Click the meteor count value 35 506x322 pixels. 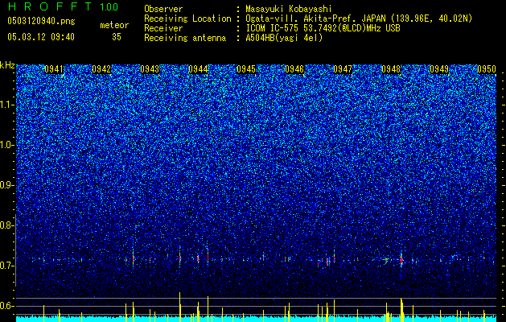pyautogui.click(x=117, y=37)
